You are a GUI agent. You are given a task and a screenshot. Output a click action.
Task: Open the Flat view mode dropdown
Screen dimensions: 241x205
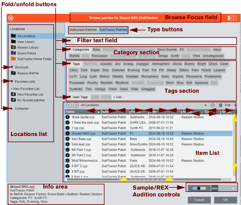click(x=230, y=105)
